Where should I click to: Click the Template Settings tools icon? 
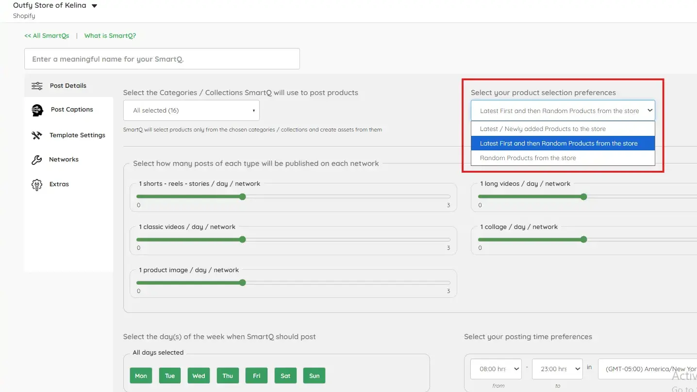click(37, 135)
